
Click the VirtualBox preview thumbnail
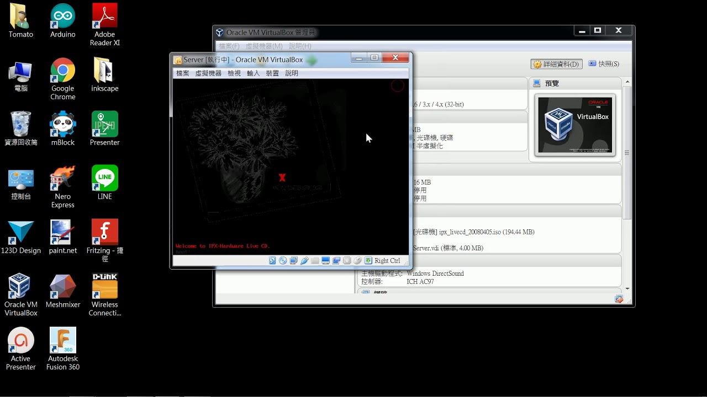[575, 125]
